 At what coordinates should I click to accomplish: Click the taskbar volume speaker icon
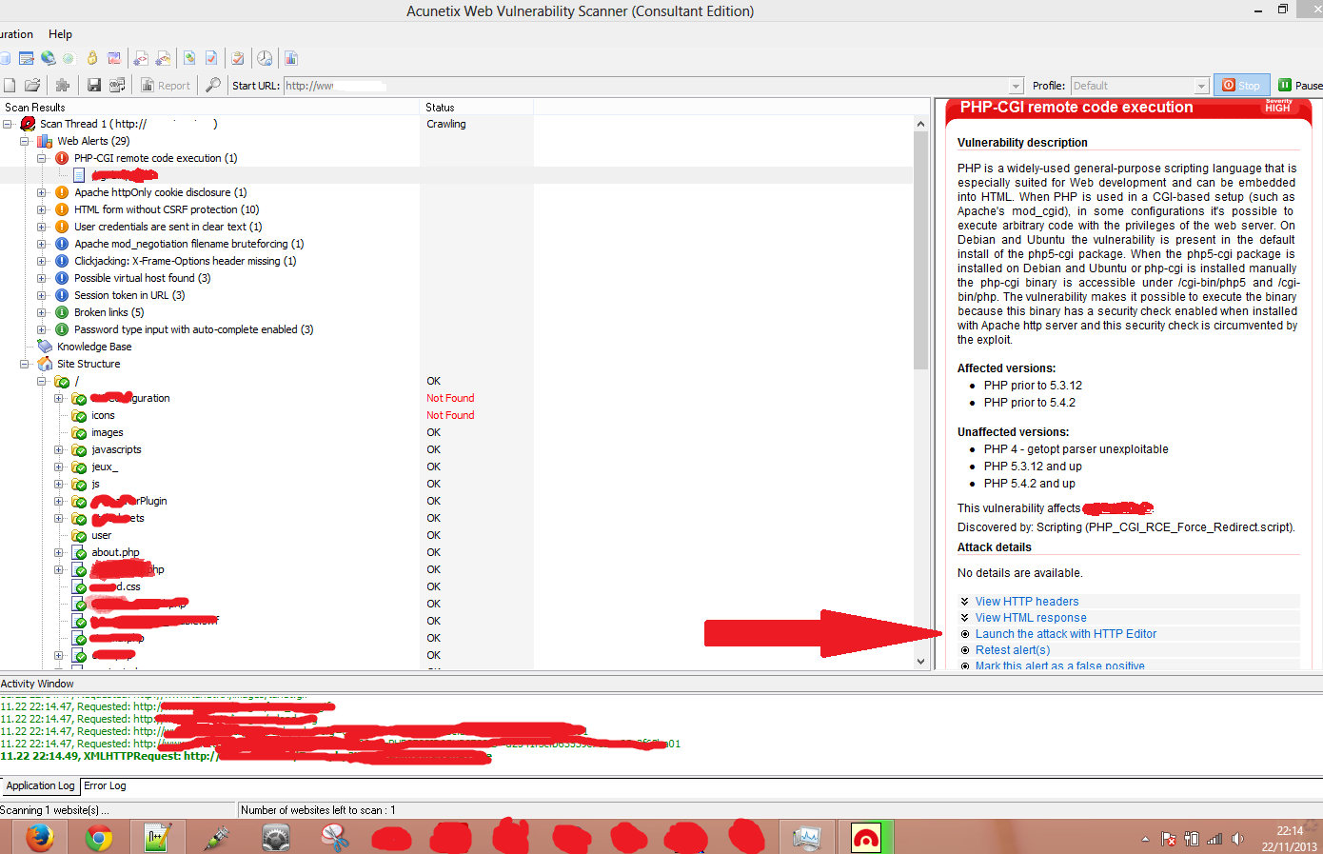tap(1237, 839)
